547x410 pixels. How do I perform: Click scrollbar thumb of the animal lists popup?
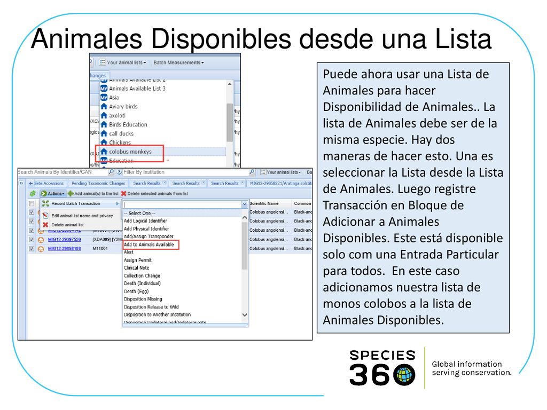(230, 122)
